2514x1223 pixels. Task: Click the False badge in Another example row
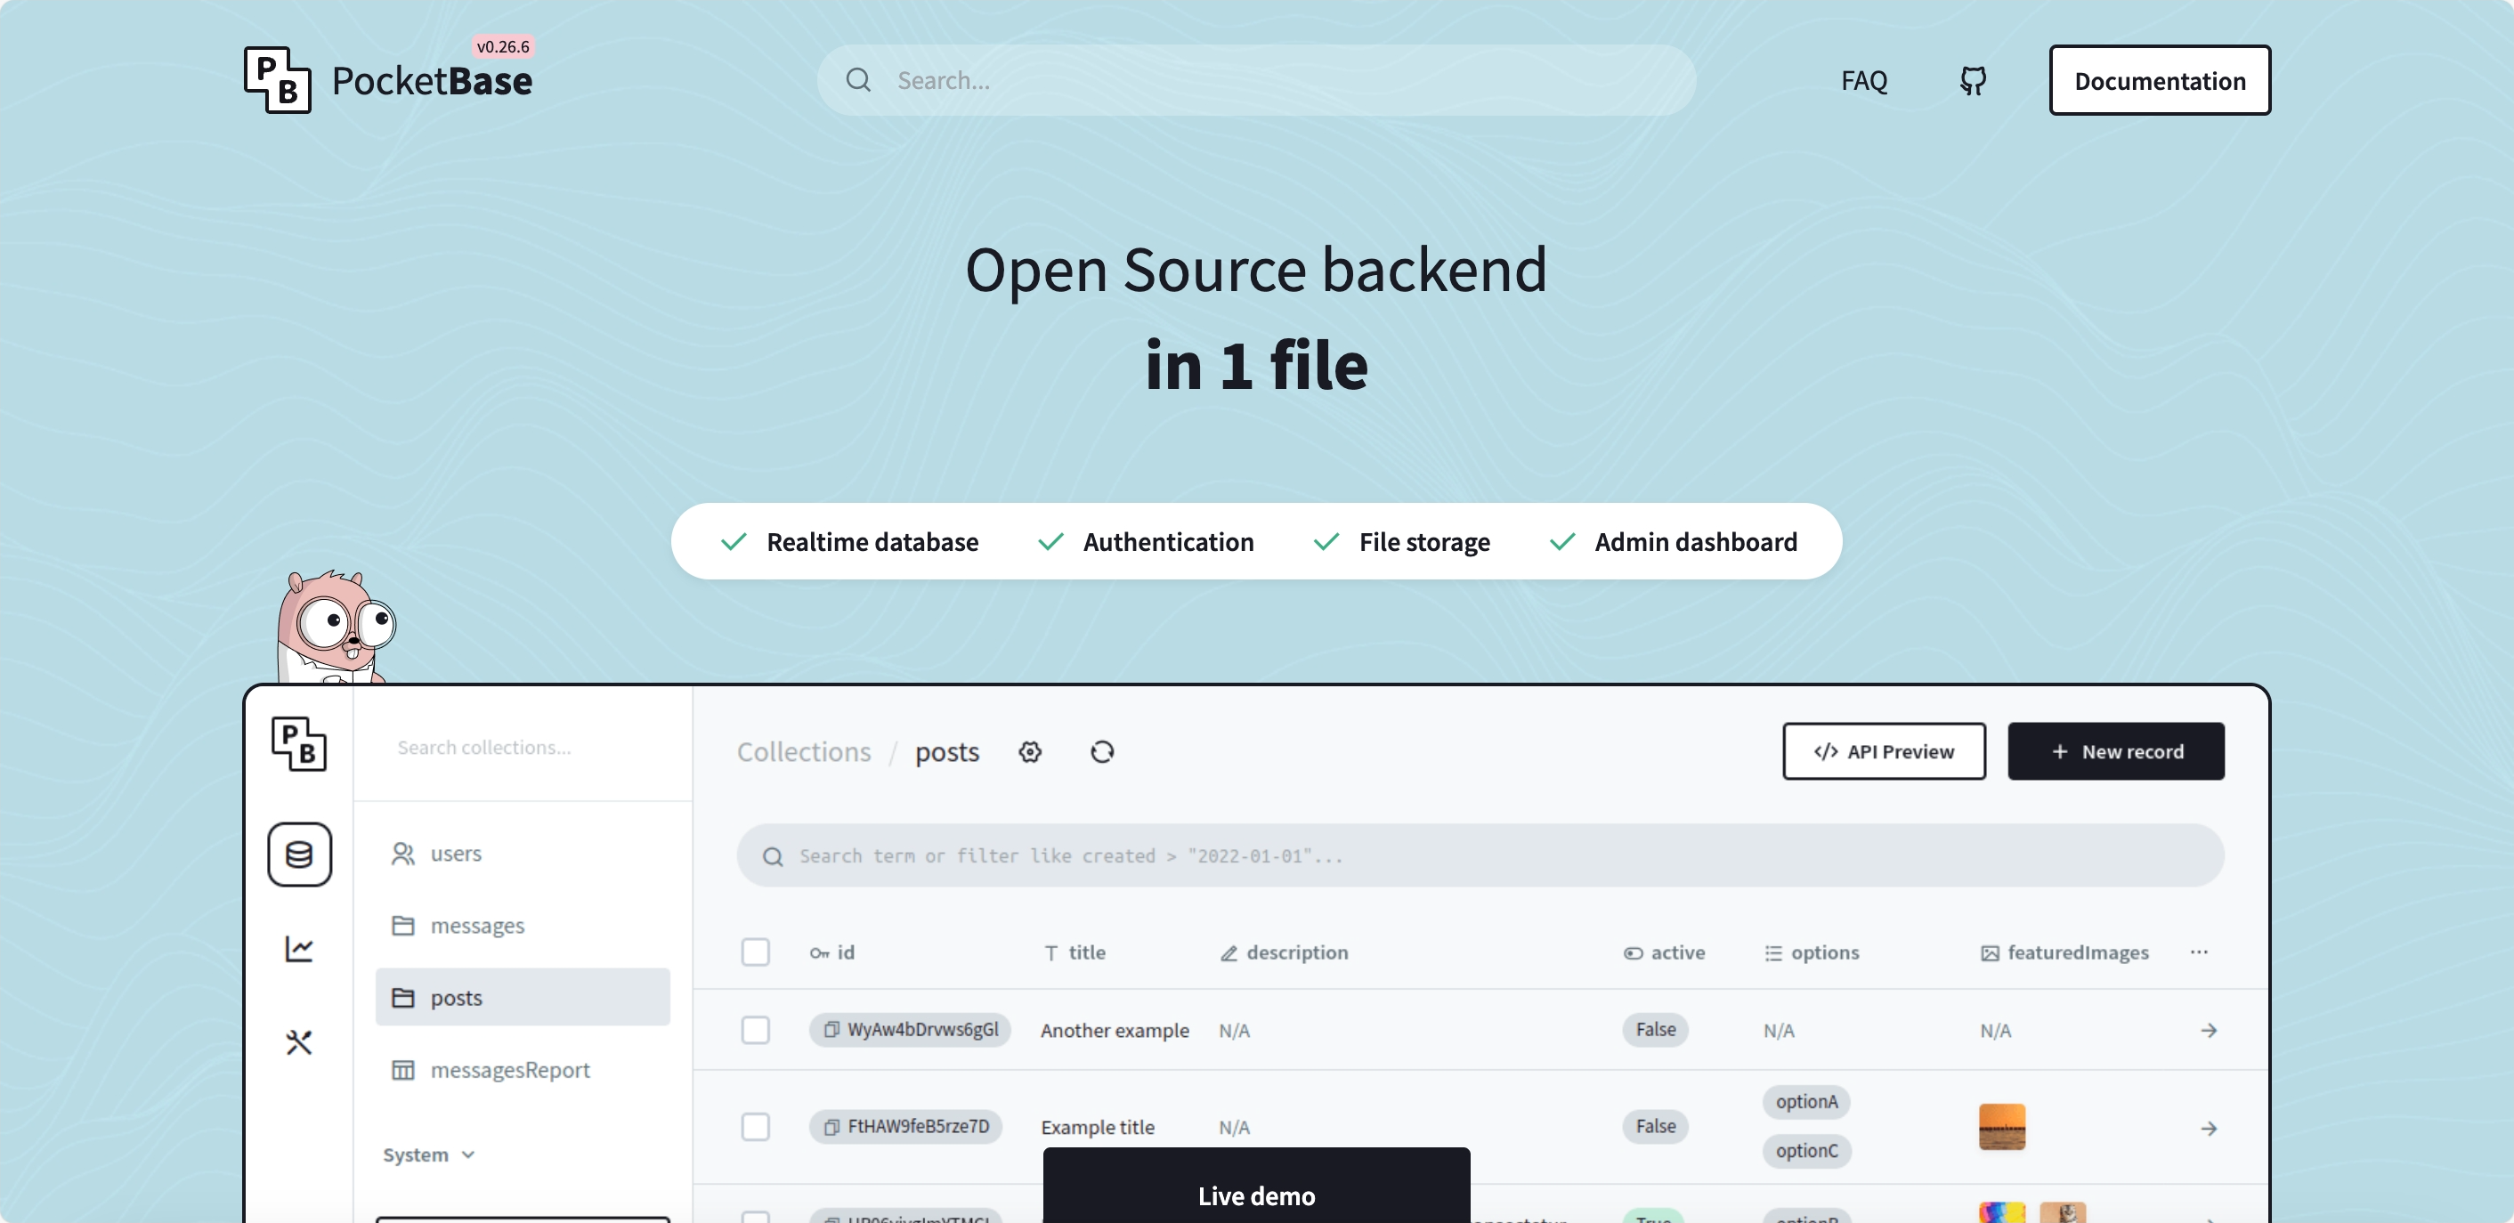pyautogui.click(x=1655, y=1030)
